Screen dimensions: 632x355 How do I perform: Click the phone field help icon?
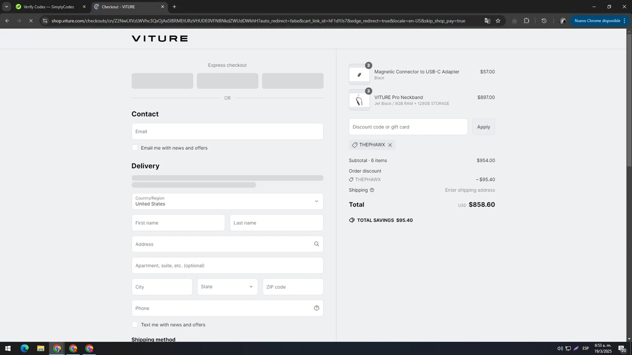pos(316,308)
